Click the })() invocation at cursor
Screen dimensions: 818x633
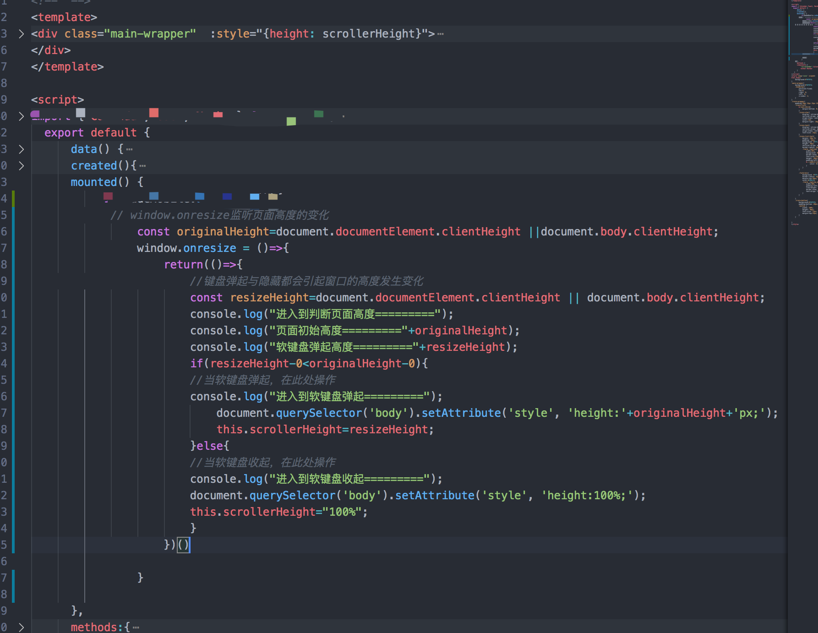click(x=177, y=545)
